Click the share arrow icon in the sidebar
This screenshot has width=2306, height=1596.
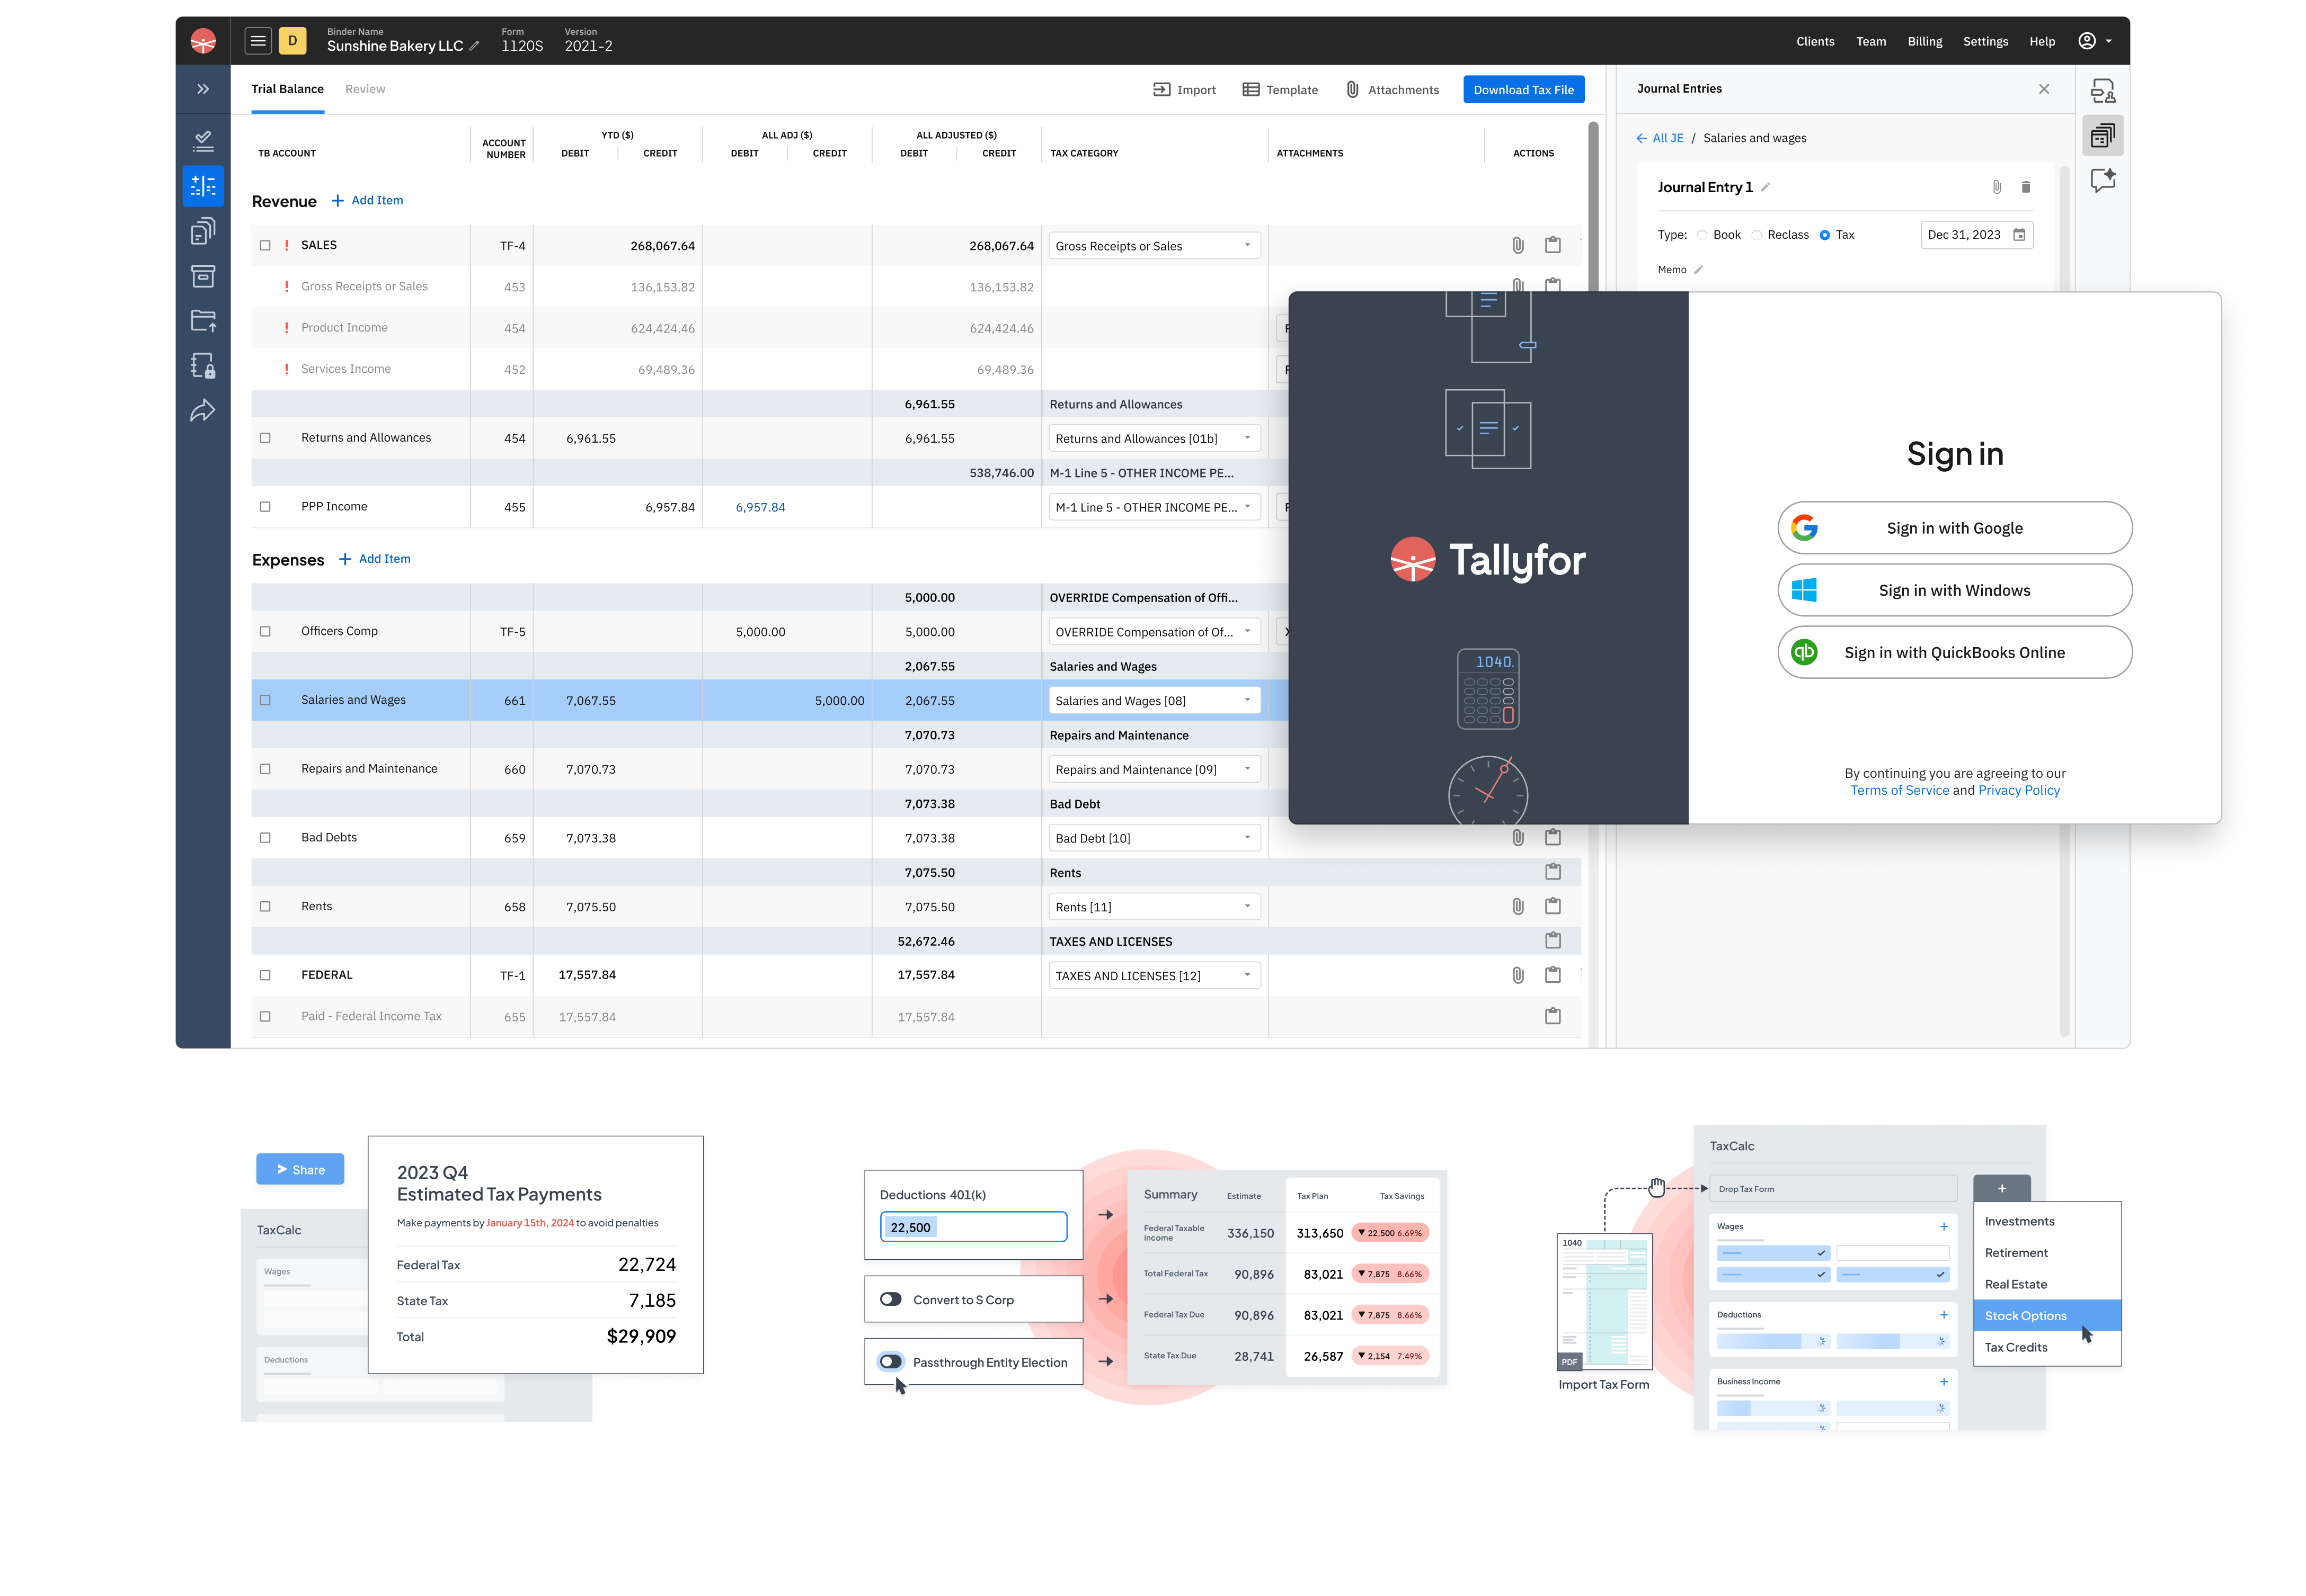point(203,411)
